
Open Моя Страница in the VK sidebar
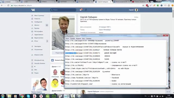39,16
